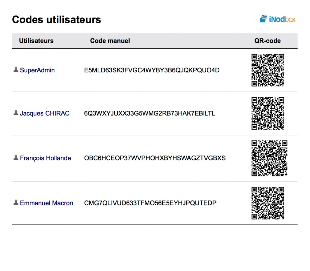
Task: Click the user icon beside Emmanuel Macron
Action: point(16,202)
